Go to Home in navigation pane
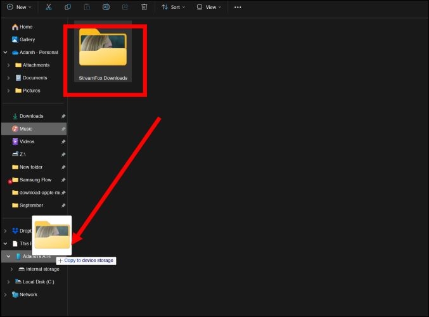This screenshot has height=317, width=429. [25, 27]
